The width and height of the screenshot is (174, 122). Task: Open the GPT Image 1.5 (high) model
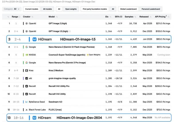(x=58, y=31)
